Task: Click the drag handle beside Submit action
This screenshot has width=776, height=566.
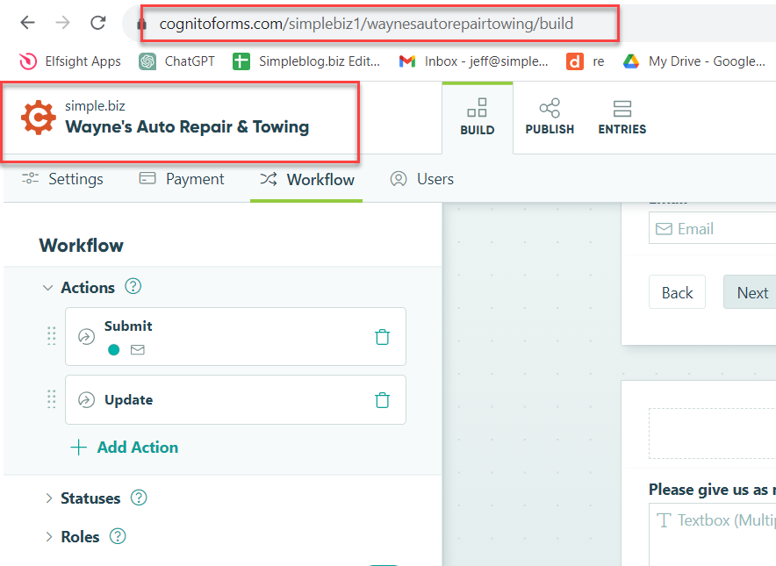Action: pyautogui.click(x=52, y=336)
